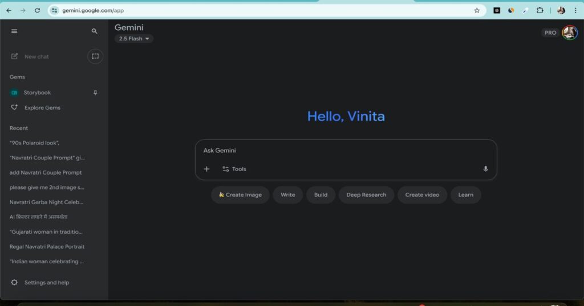Screen dimensions: 584x306
Task: Click the New chat pencil icon
Action: (x=14, y=56)
